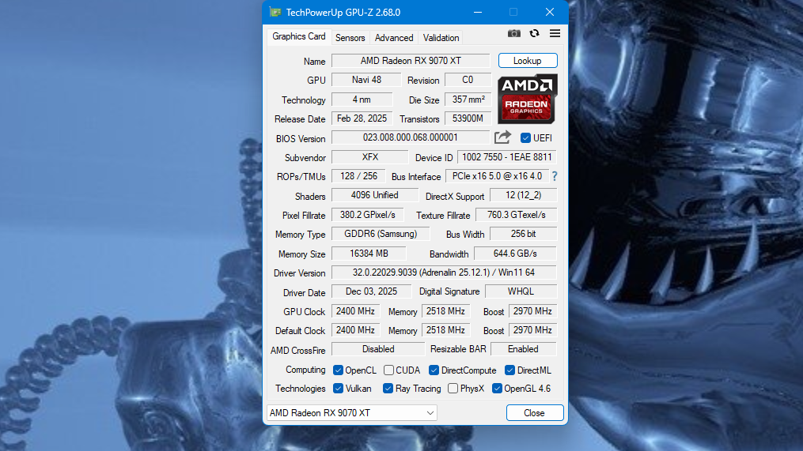Toggle the UEFI checkbox
The image size is (803, 451).
(x=525, y=138)
